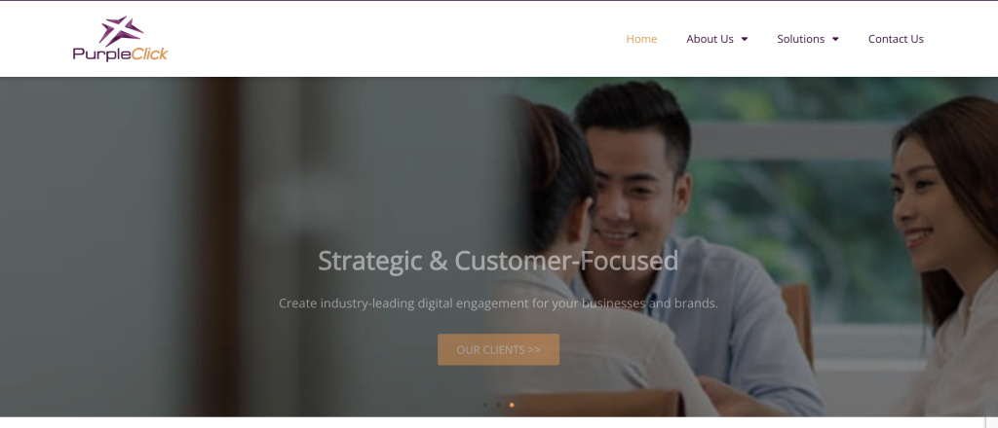Select the first carousel slide dot

(485, 405)
